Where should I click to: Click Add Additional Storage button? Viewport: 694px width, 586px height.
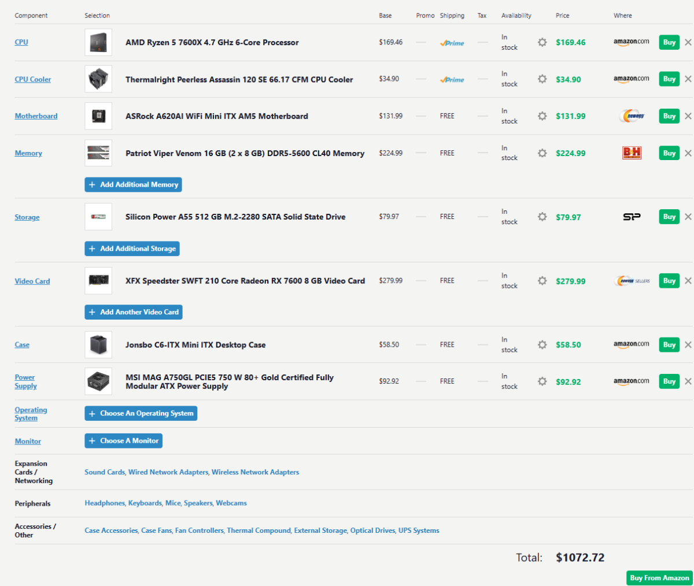pos(132,249)
